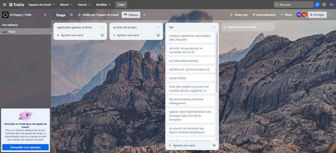Viewport: 336px width, 153px height.
Task: Open visibility setting Visible par l'espace de travail
Action: (x=98, y=15)
